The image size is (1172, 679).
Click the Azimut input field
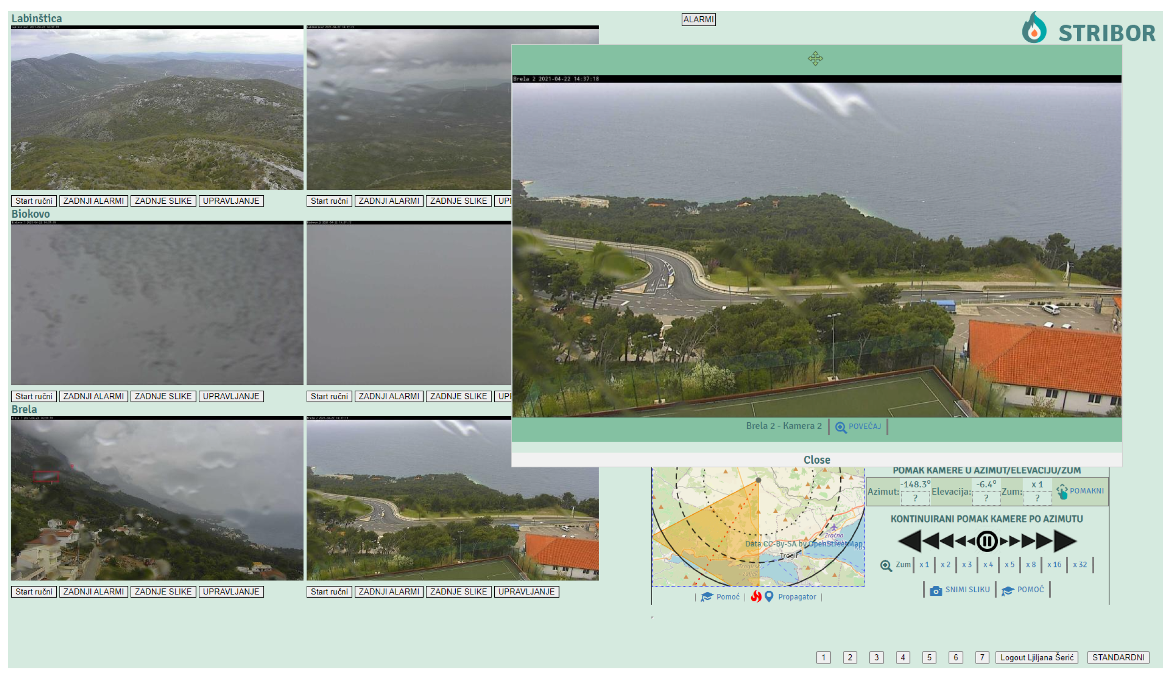(x=915, y=498)
